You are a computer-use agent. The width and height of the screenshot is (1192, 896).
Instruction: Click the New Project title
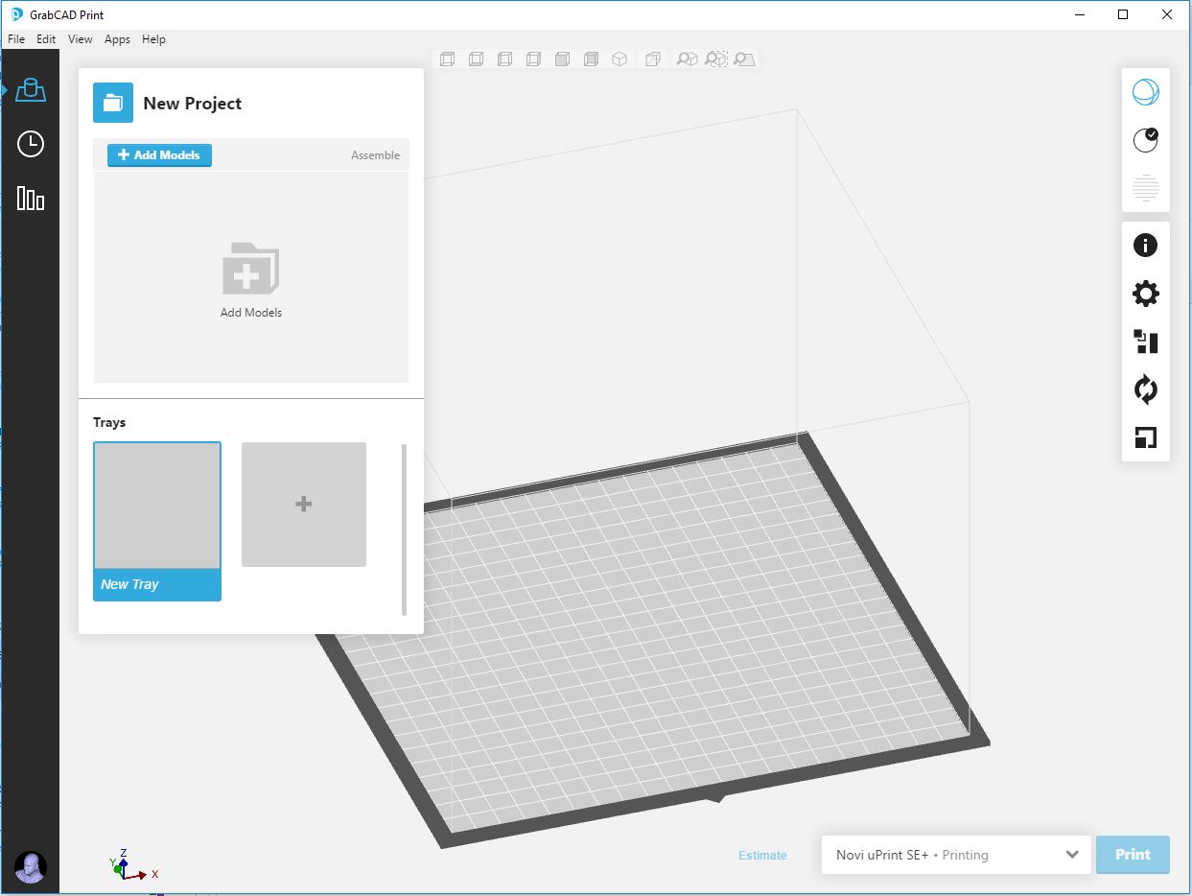(192, 104)
